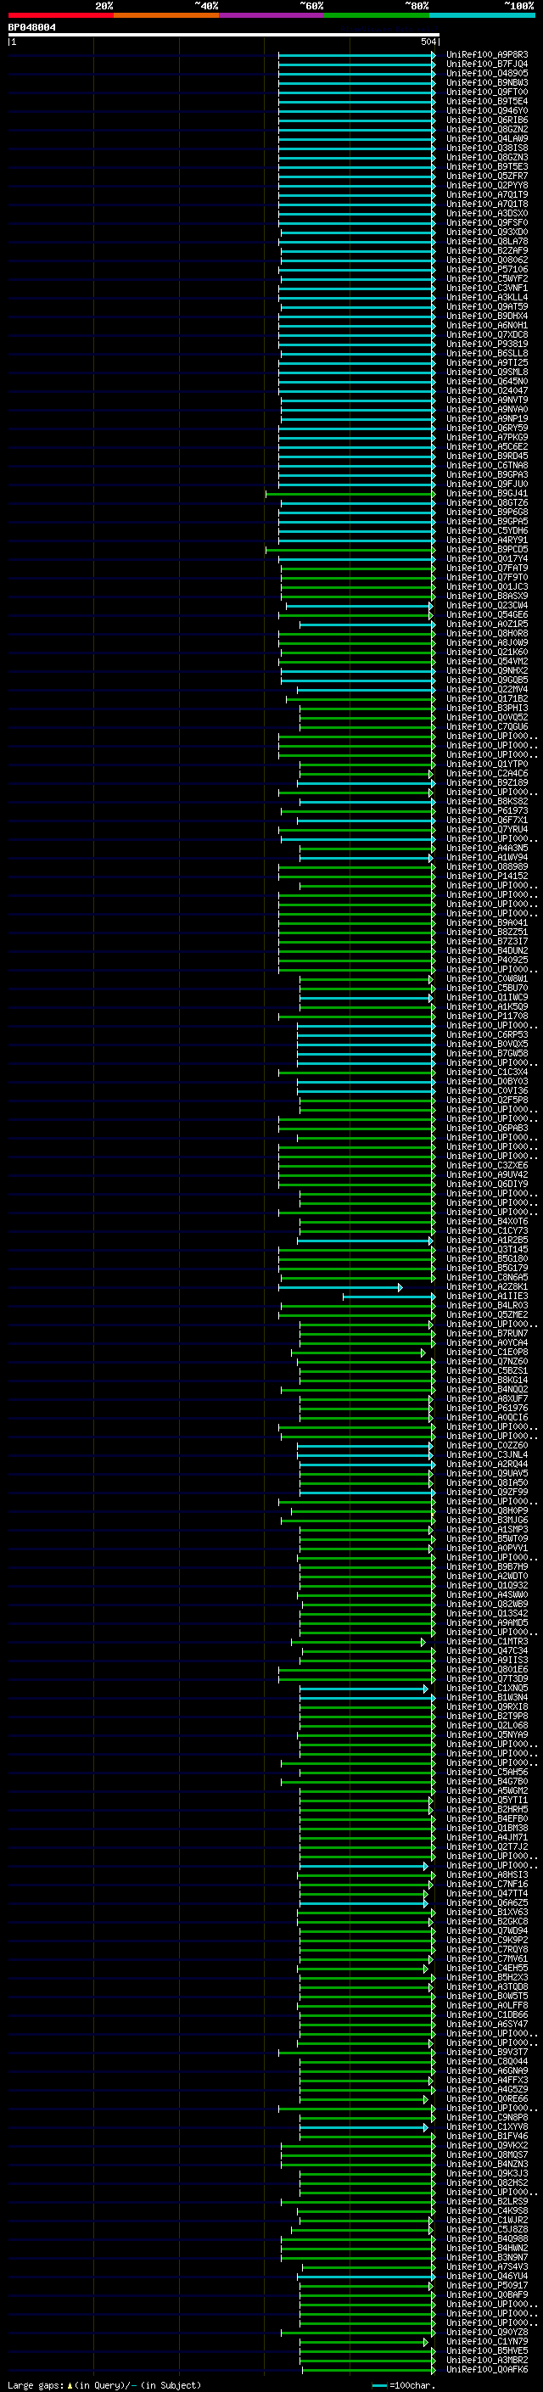Open hit UniRef100_B7FJQ4
The height and width of the screenshot is (2392, 543).
tap(486, 64)
